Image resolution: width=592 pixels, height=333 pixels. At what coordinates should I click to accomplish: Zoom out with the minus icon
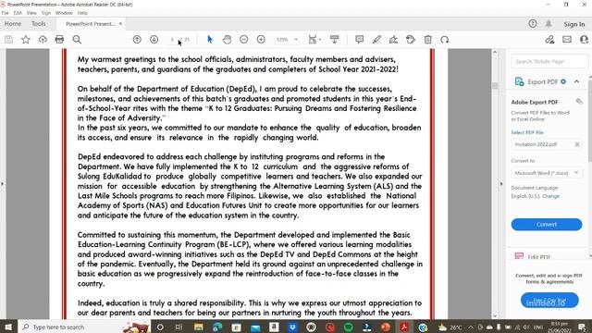[x=244, y=39]
